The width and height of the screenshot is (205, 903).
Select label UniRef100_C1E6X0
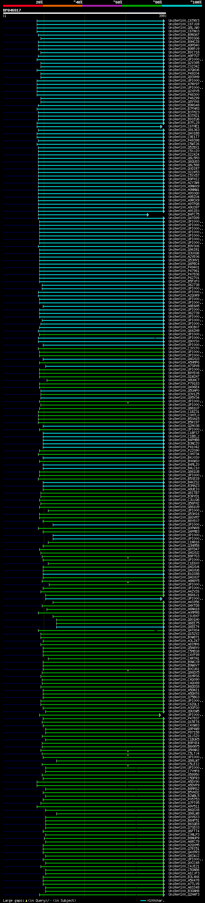click(x=184, y=563)
